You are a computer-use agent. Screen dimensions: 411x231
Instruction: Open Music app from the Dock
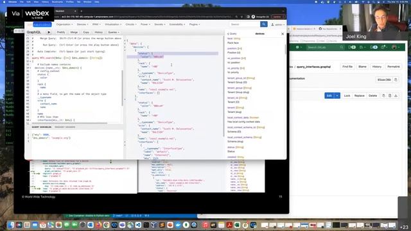(x=205, y=225)
